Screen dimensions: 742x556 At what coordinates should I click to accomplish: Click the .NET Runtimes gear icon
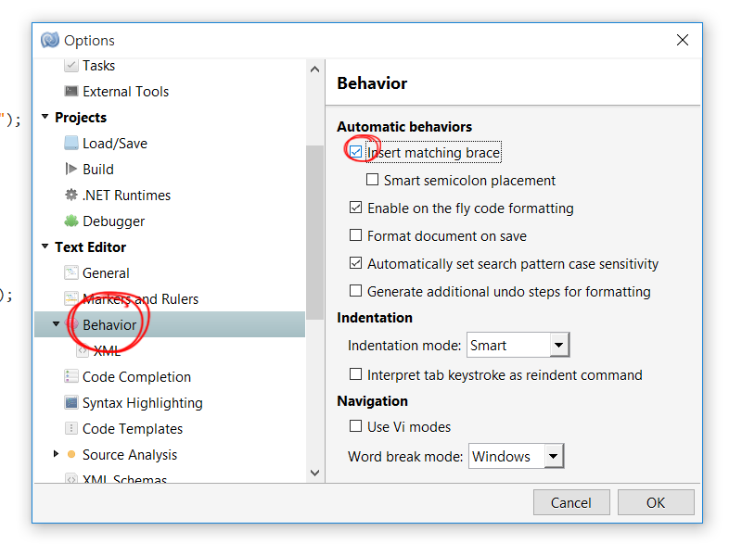[x=71, y=195]
